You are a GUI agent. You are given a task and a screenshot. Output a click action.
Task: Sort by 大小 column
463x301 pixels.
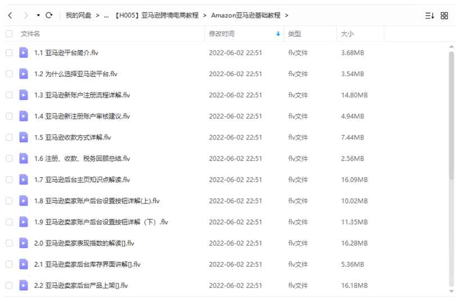[x=347, y=34]
